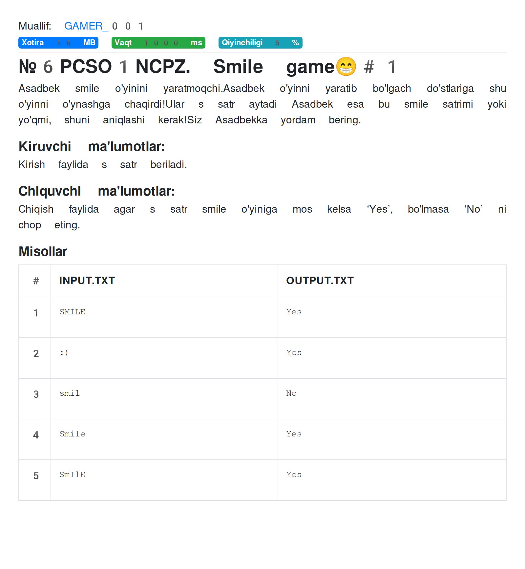This screenshot has height=569, width=525.
Task: Open the GAMER_001 author profile link
Action: (104, 26)
